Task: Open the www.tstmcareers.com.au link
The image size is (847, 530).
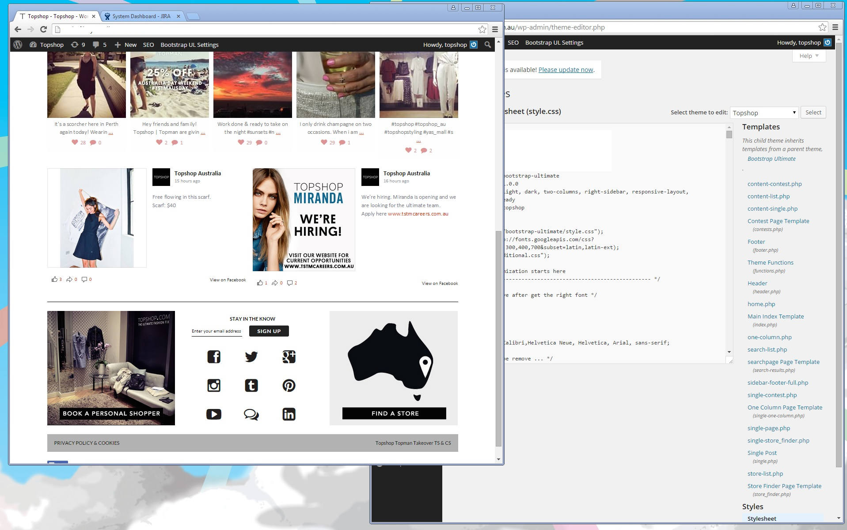Action: 418,214
